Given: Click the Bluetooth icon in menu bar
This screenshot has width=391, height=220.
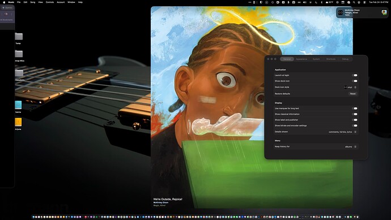Looking at the screenshot, I should (x=321, y=2).
